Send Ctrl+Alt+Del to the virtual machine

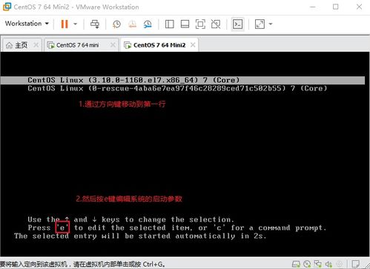(95, 24)
